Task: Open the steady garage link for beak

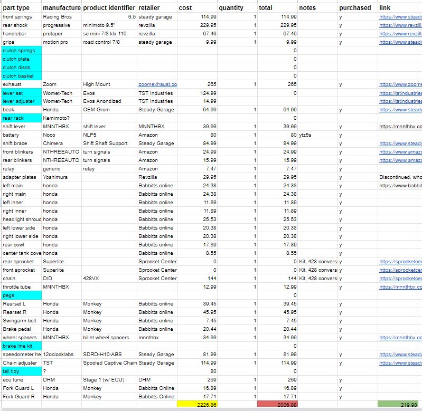Action: (x=400, y=110)
